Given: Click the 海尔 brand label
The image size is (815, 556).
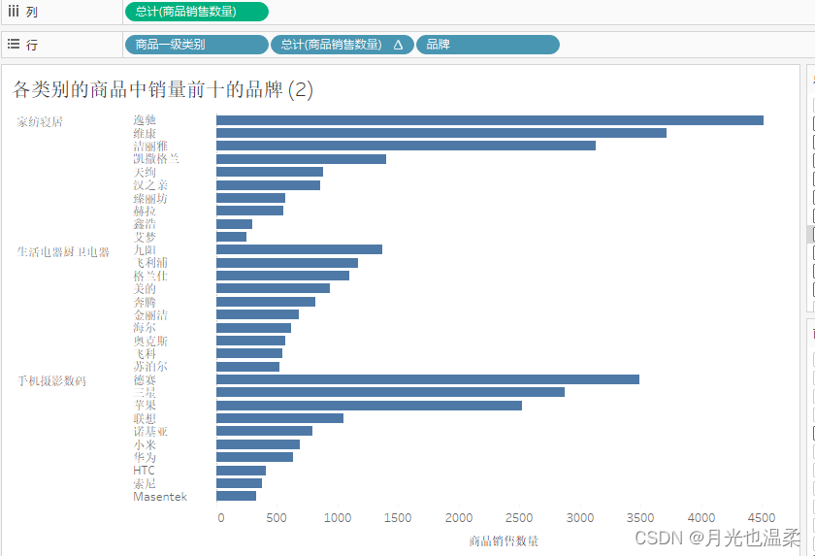Looking at the screenshot, I should pyautogui.click(x=145, y=328).
